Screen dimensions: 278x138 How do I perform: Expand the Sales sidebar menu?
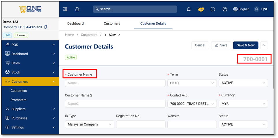pyautogui.click(x=54, y=63)
